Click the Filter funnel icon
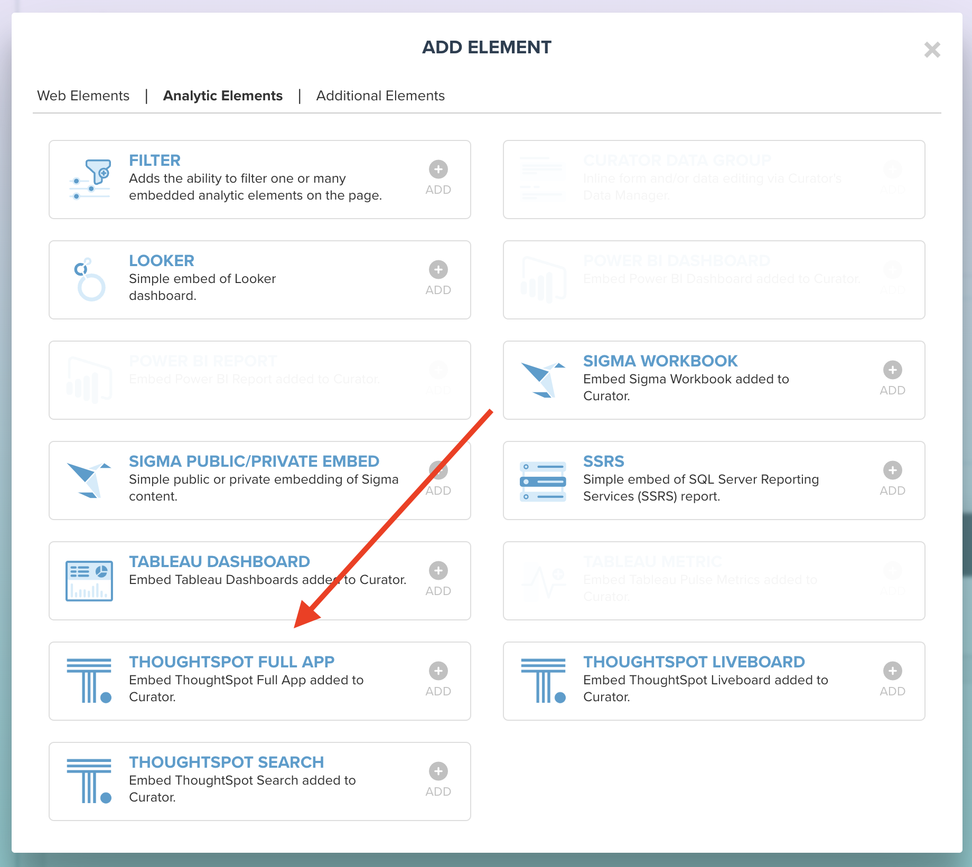Screen dimensions: 972x867 90,180
